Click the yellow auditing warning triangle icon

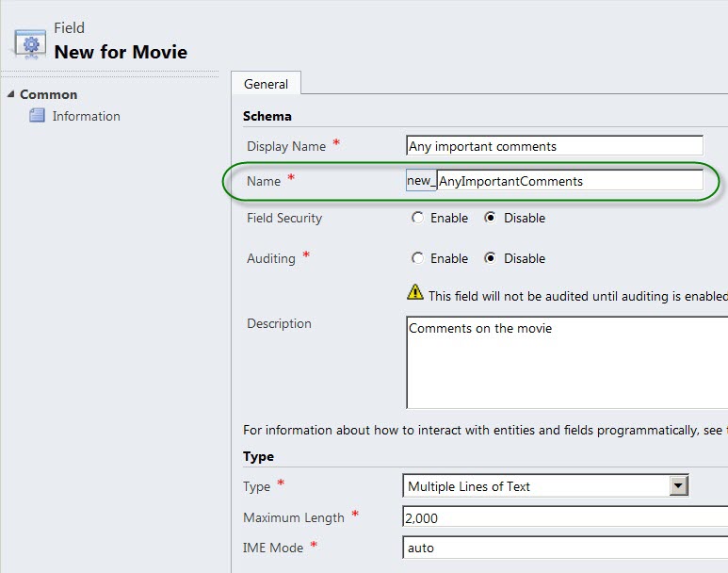[x=415, y=293]
